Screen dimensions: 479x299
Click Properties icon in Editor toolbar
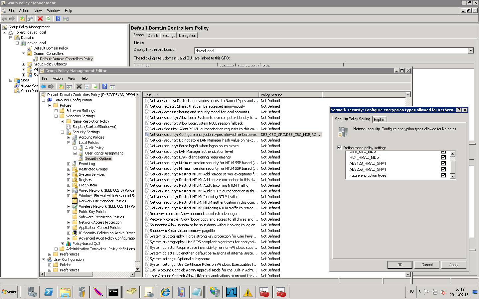click(x=86, y=87)
